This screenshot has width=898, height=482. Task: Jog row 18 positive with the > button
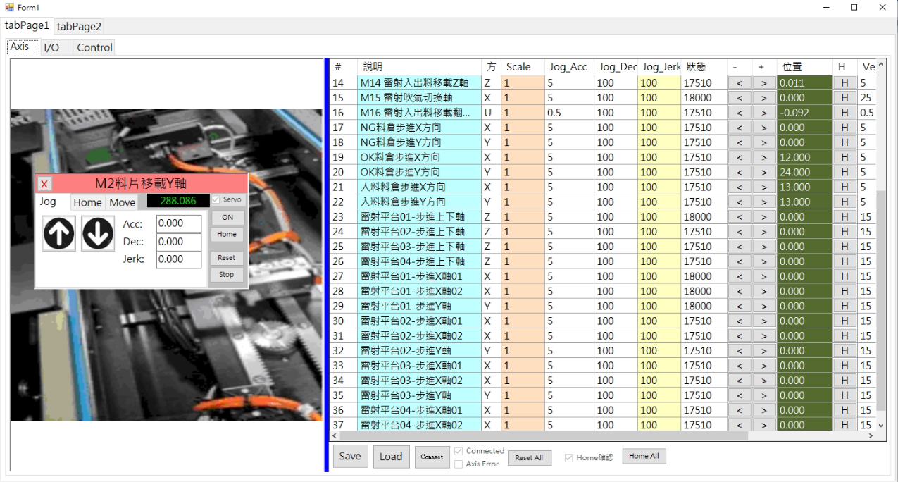point(763,142)
